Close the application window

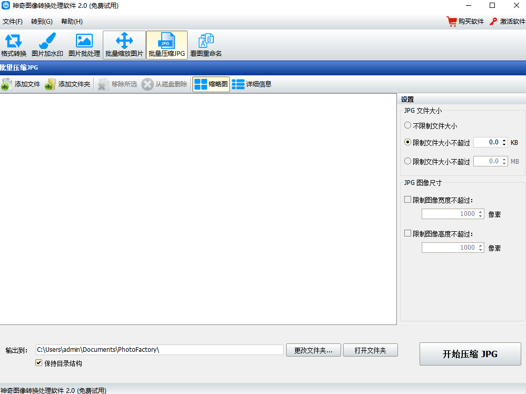pos(517,5)
